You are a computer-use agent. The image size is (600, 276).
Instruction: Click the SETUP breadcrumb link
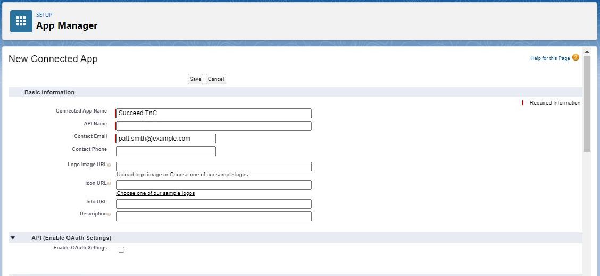(x=44, y=15)
